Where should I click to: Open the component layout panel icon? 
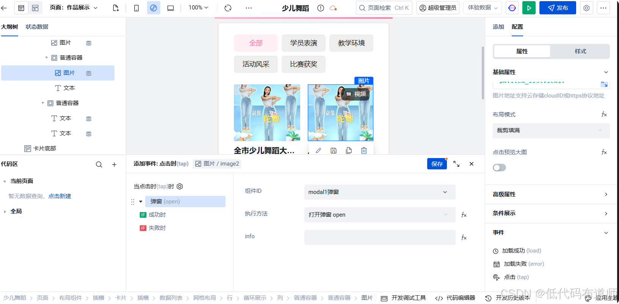point(35,8)
